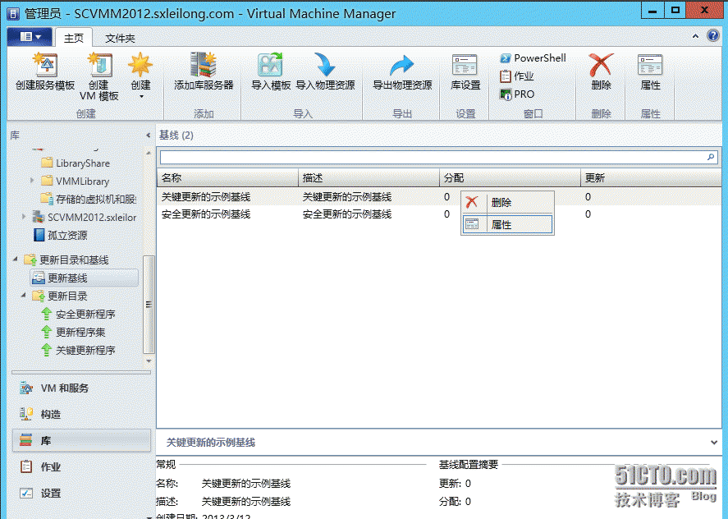Open the blue application menu dropdown
This screenshot has width=728, height=519.
[30, 36]
